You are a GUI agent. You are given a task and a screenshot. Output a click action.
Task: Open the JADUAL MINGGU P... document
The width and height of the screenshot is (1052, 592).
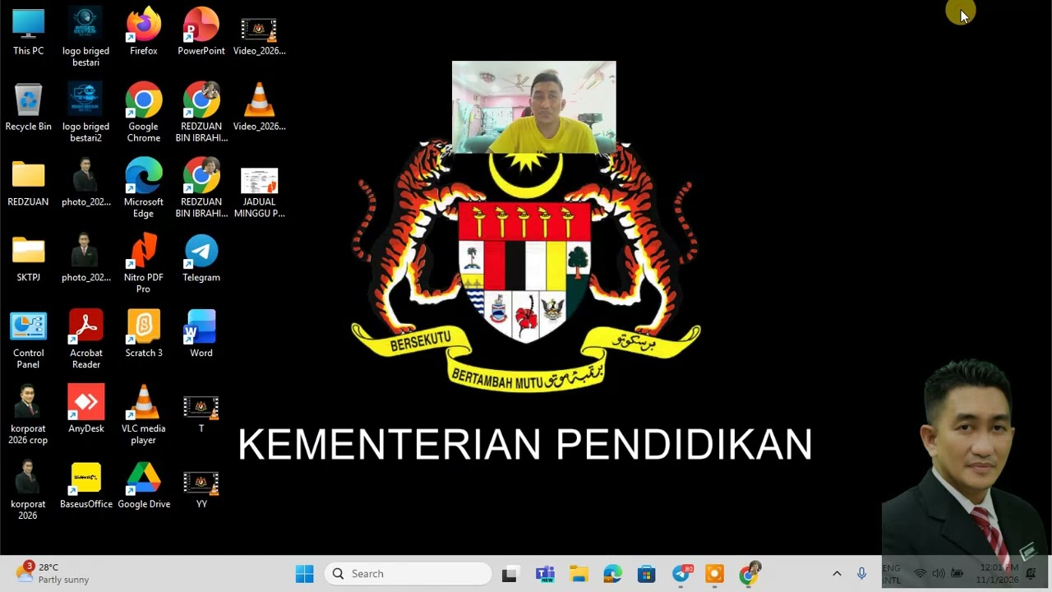coord(259,192)
